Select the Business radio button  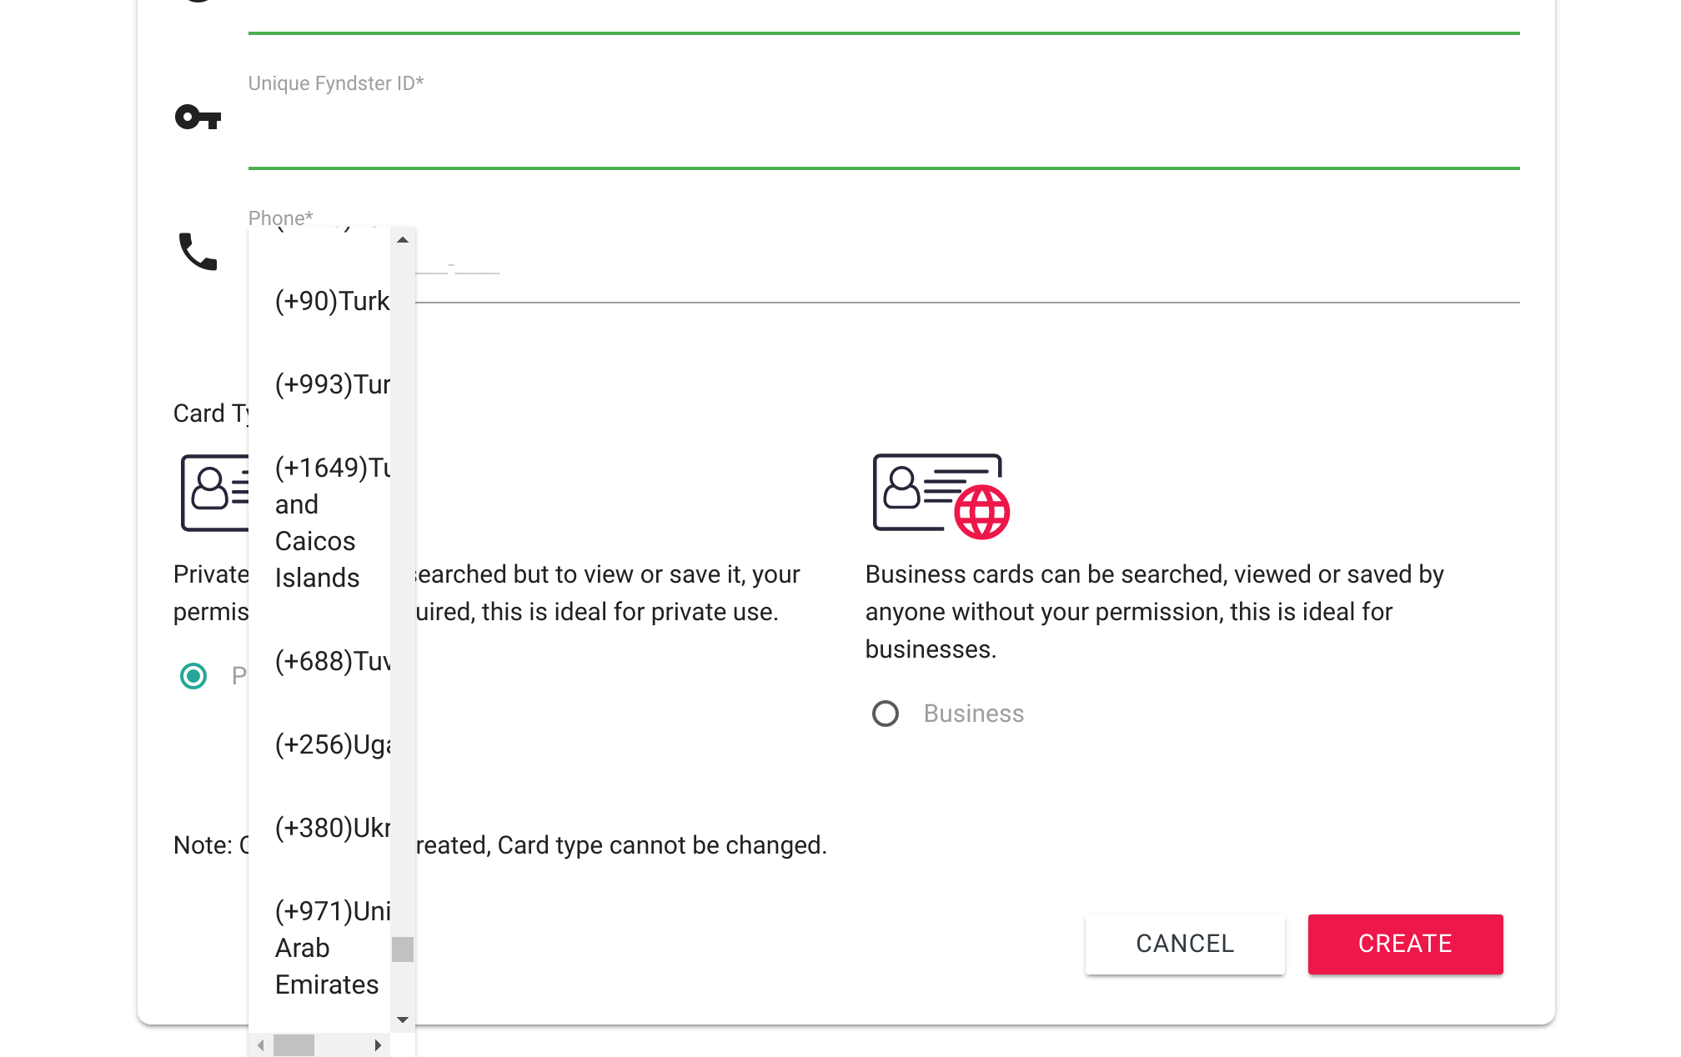[x=886, y=714]
